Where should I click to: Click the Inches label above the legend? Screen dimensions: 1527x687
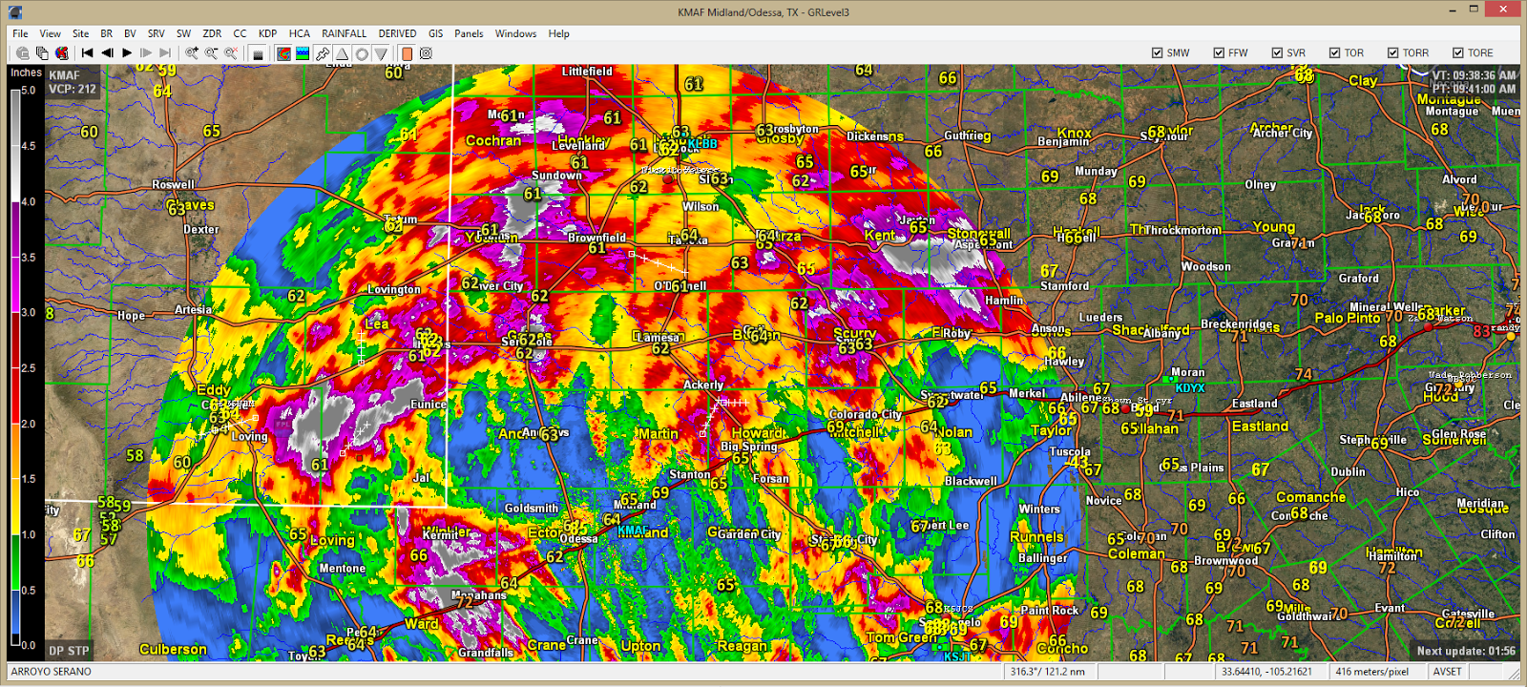click(26, 73)
